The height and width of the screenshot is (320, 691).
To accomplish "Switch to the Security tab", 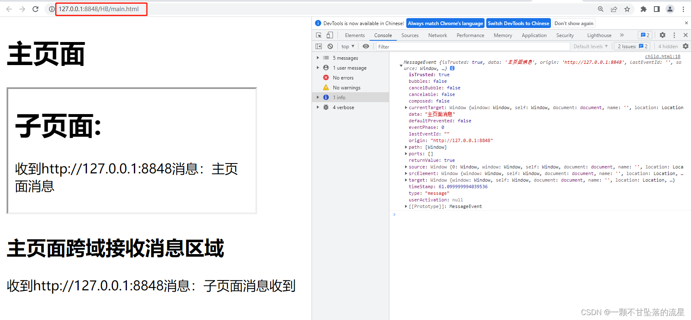I will click(x=565, y=35).
